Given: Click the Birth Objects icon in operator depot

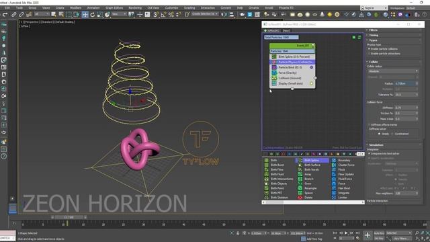Looking at the screenshot, I should (266, 184).
